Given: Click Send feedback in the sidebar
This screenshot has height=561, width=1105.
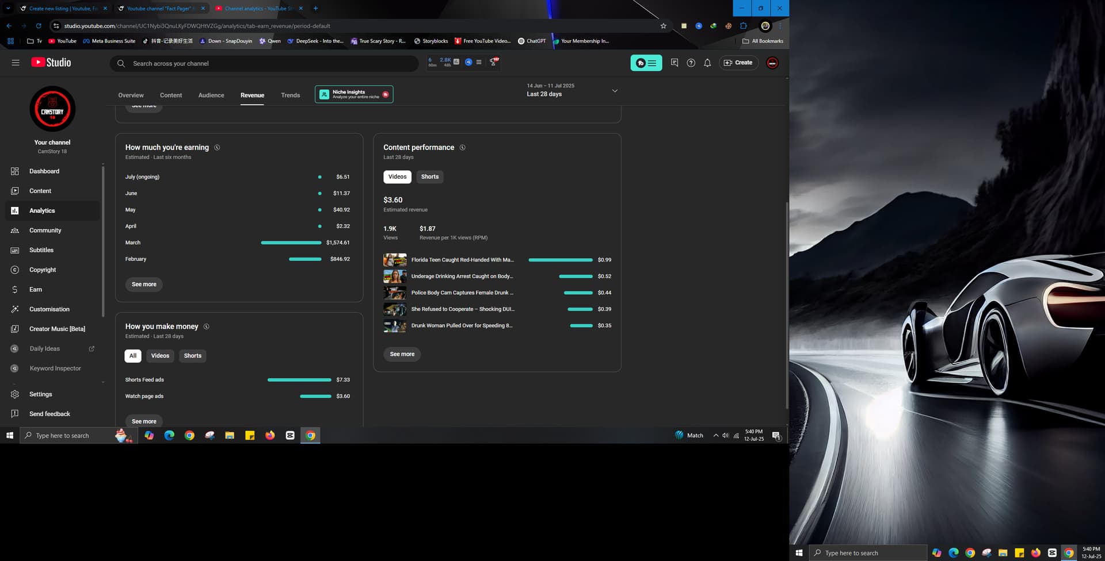Looking at the screenshot, I should [x=52, y=414].
